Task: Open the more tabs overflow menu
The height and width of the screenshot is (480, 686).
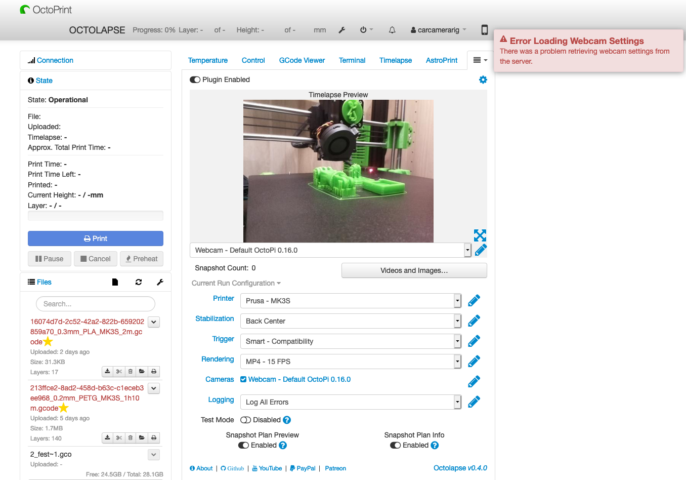Action: pos(480,60)
